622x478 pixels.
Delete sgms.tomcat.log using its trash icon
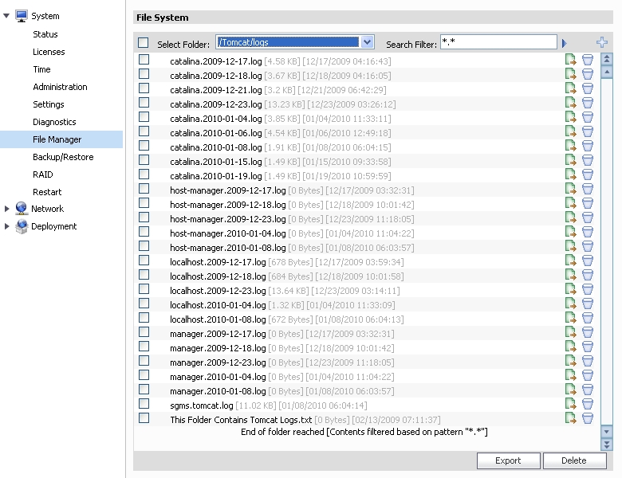pos(588,404)
